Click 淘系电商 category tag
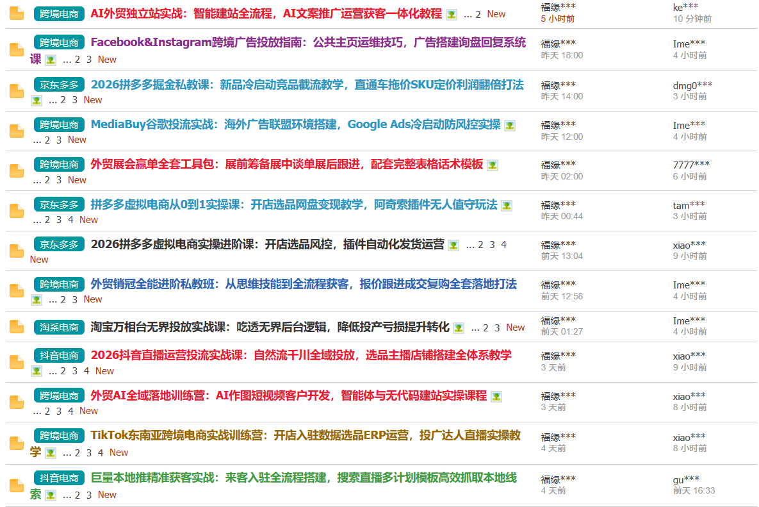759x507 pixels. pos(59,328)
